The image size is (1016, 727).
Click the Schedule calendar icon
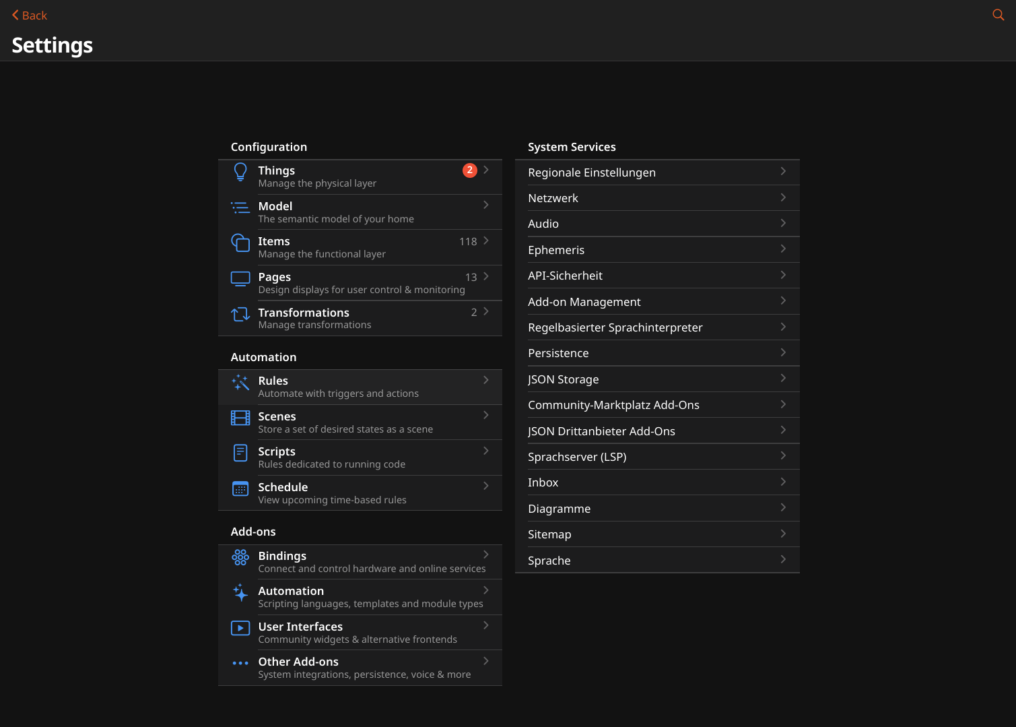(240, 489)
